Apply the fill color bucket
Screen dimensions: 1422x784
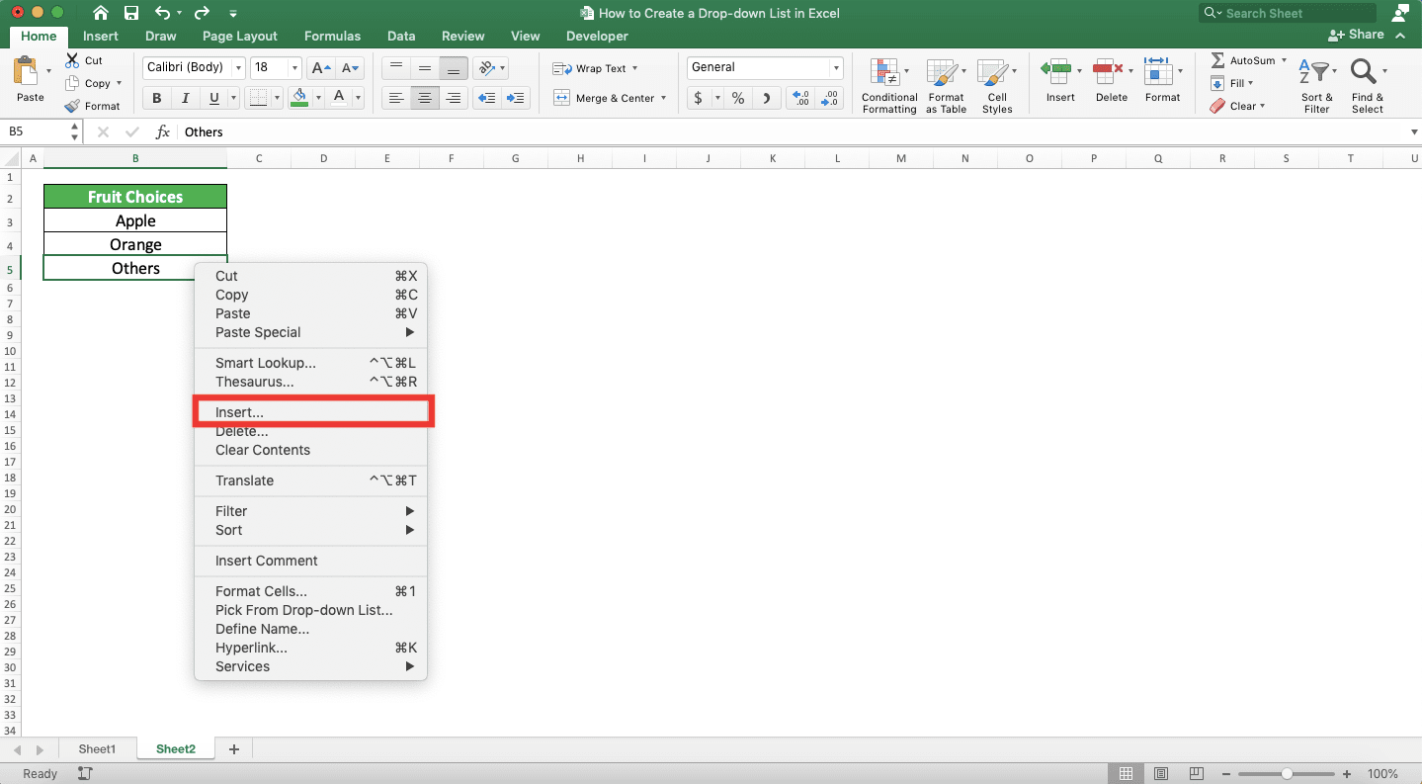[299, 98]
